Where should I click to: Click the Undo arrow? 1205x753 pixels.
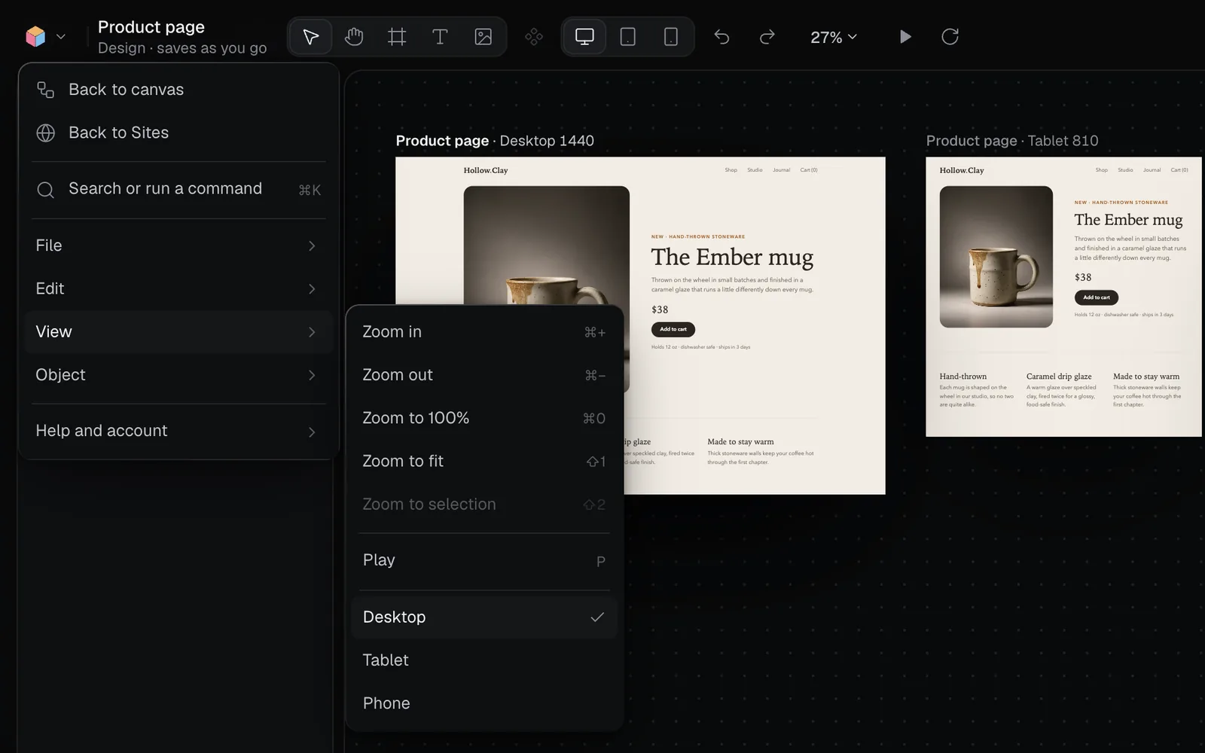(x=721, y=37)
